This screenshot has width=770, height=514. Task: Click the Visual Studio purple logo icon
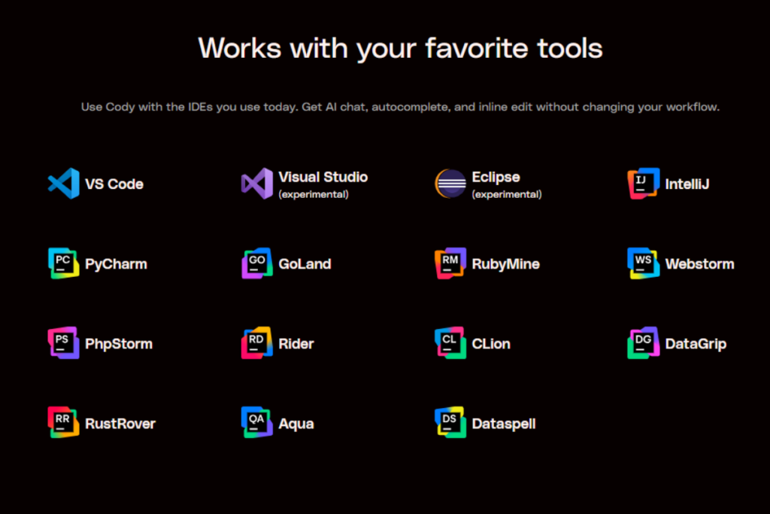coord(257,184)
